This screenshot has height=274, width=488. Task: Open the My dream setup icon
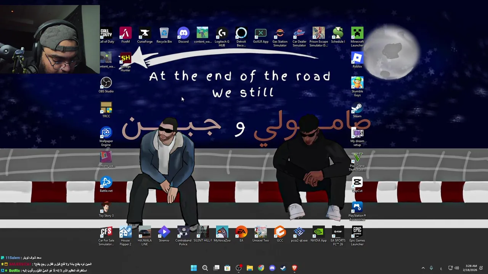click(x=357, y=136)
